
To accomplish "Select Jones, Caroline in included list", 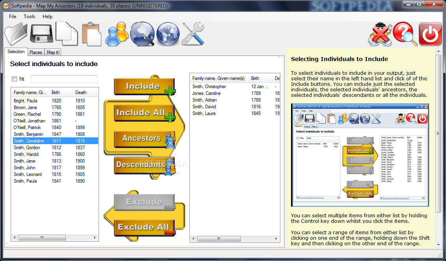I will pos(235,93).
